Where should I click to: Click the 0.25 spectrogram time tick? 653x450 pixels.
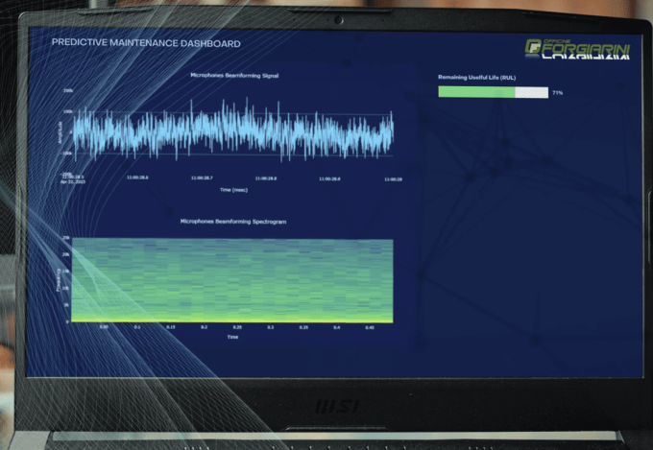click(x=237, y=327)
